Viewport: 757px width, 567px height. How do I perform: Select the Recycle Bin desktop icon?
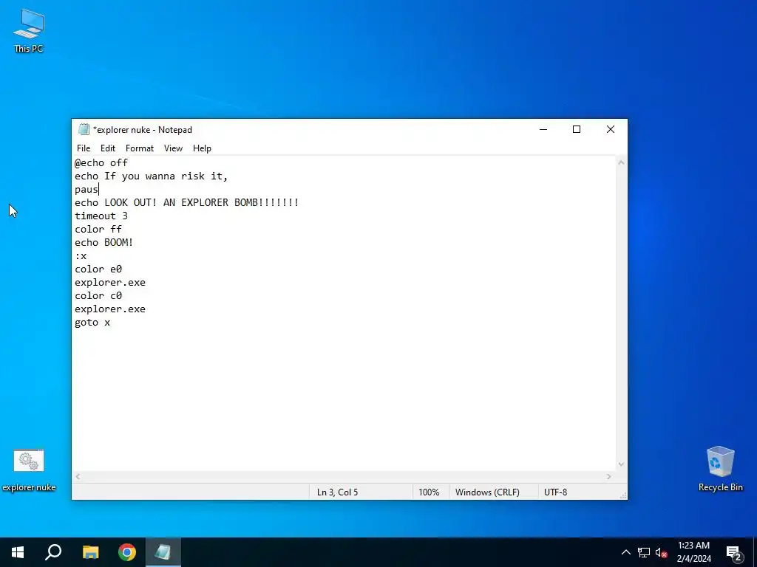point(720,469)
